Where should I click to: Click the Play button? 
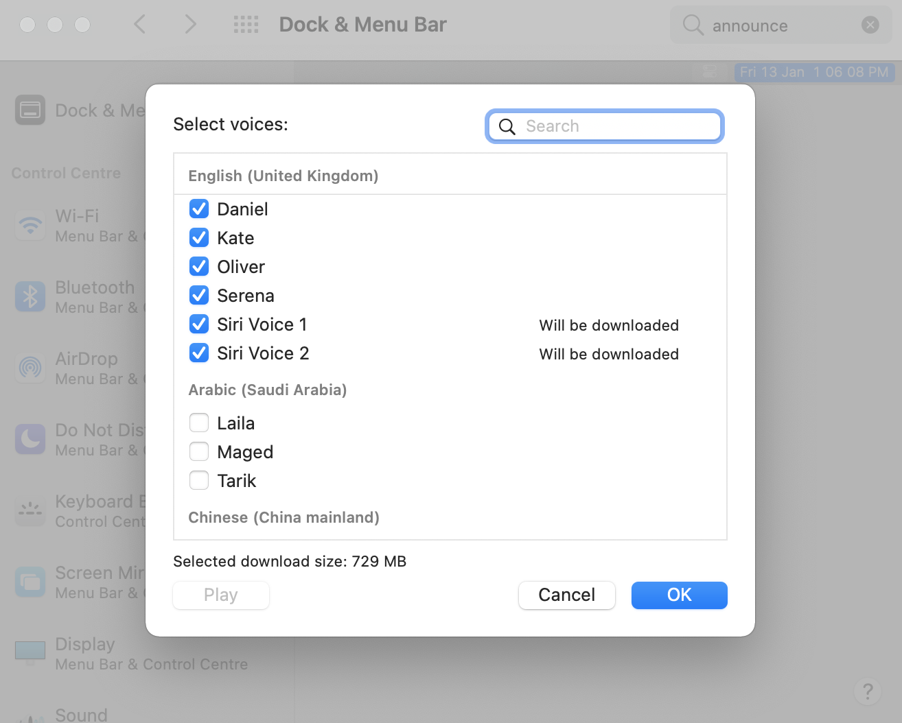coord(221,595)
